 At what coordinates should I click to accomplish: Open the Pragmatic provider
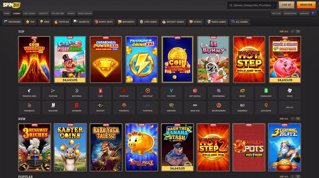29,107
